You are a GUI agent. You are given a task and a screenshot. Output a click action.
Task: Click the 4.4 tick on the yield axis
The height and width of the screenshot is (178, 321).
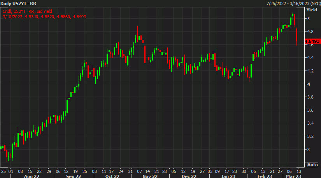310,58
